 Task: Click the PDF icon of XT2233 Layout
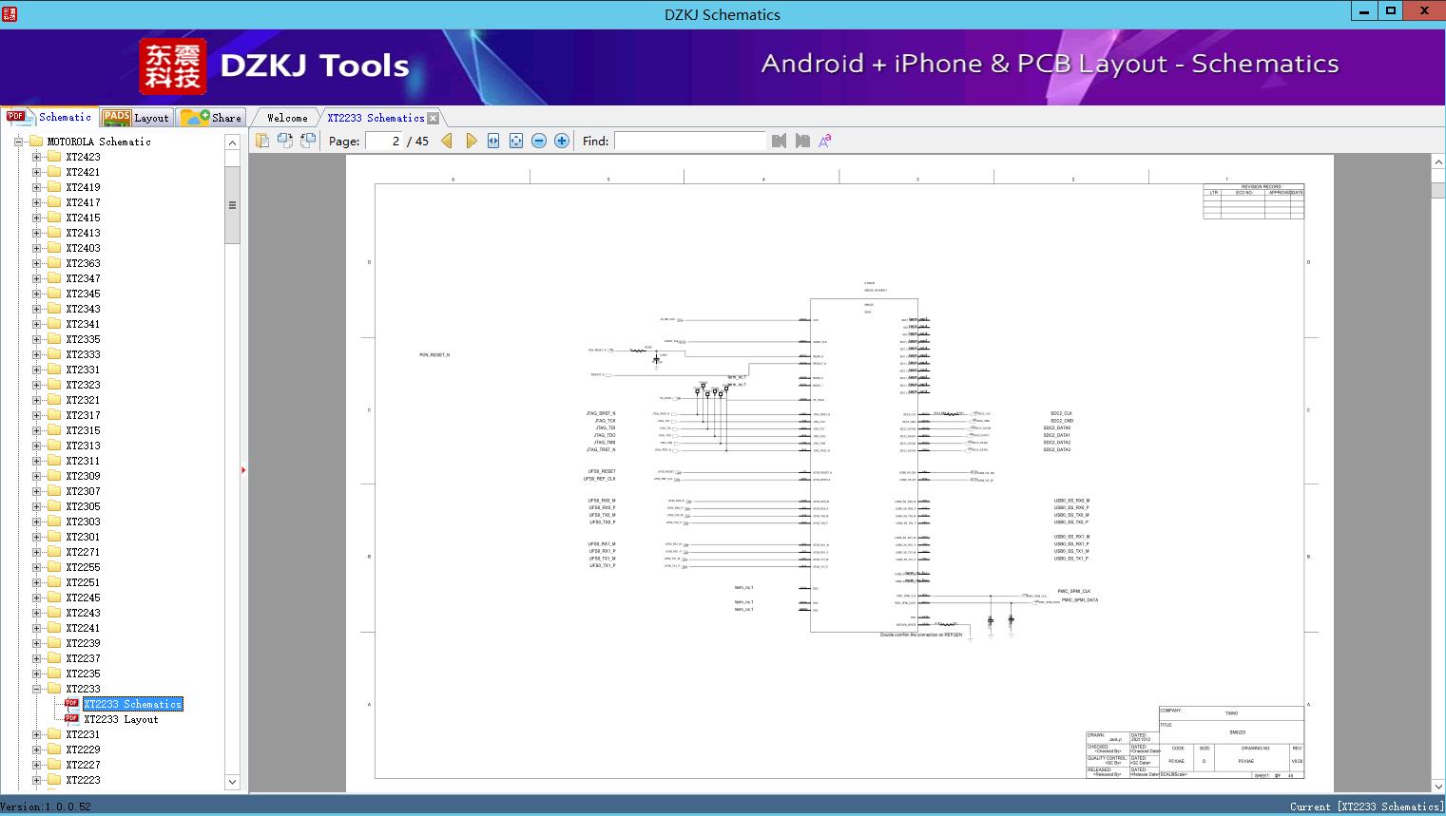(x=71, y=719)
